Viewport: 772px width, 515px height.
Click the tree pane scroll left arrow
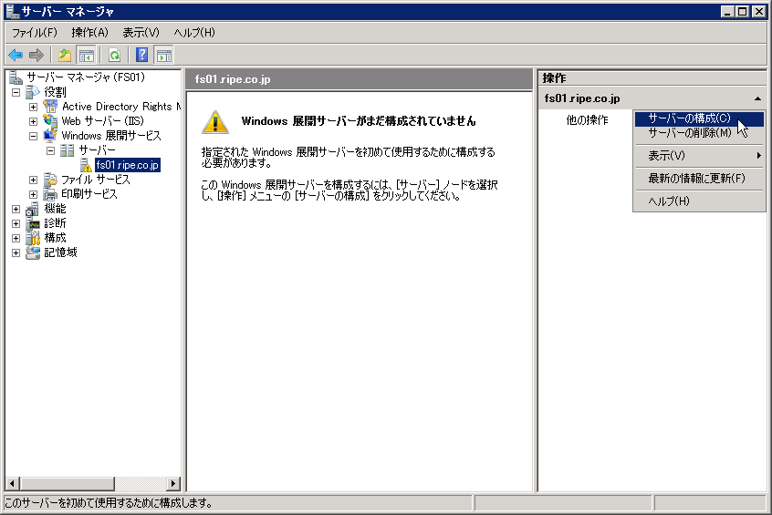pyautogui.click(x=13, y=483)
